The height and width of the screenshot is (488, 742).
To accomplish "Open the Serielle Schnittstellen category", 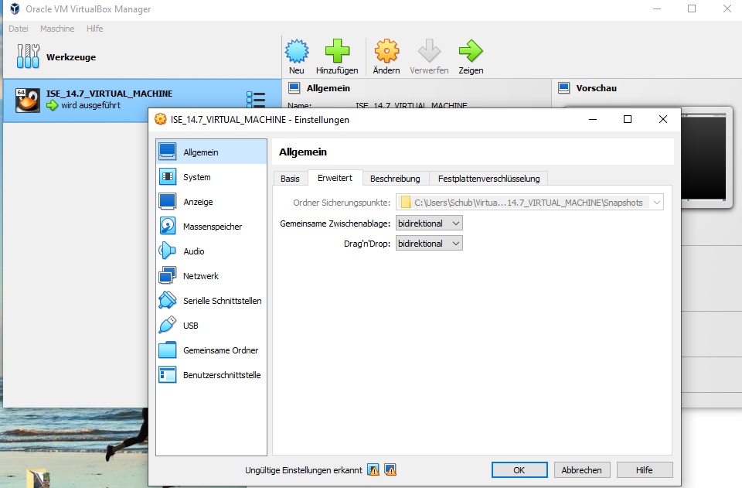I will click(x=212, y=301).
